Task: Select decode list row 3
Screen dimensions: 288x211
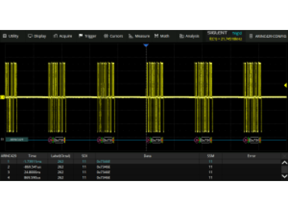Action: click(140, 172)
